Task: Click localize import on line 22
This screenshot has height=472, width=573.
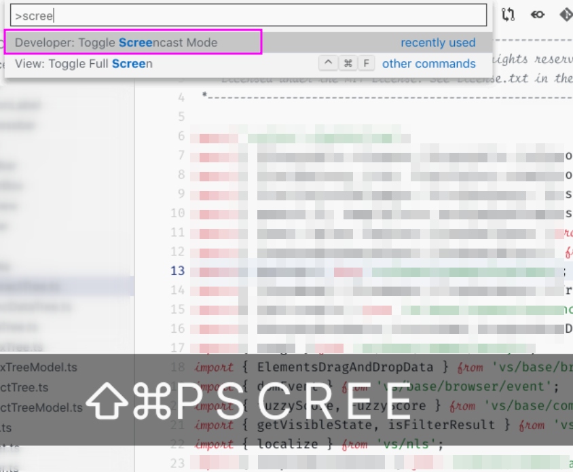Action: pos(288,444)
